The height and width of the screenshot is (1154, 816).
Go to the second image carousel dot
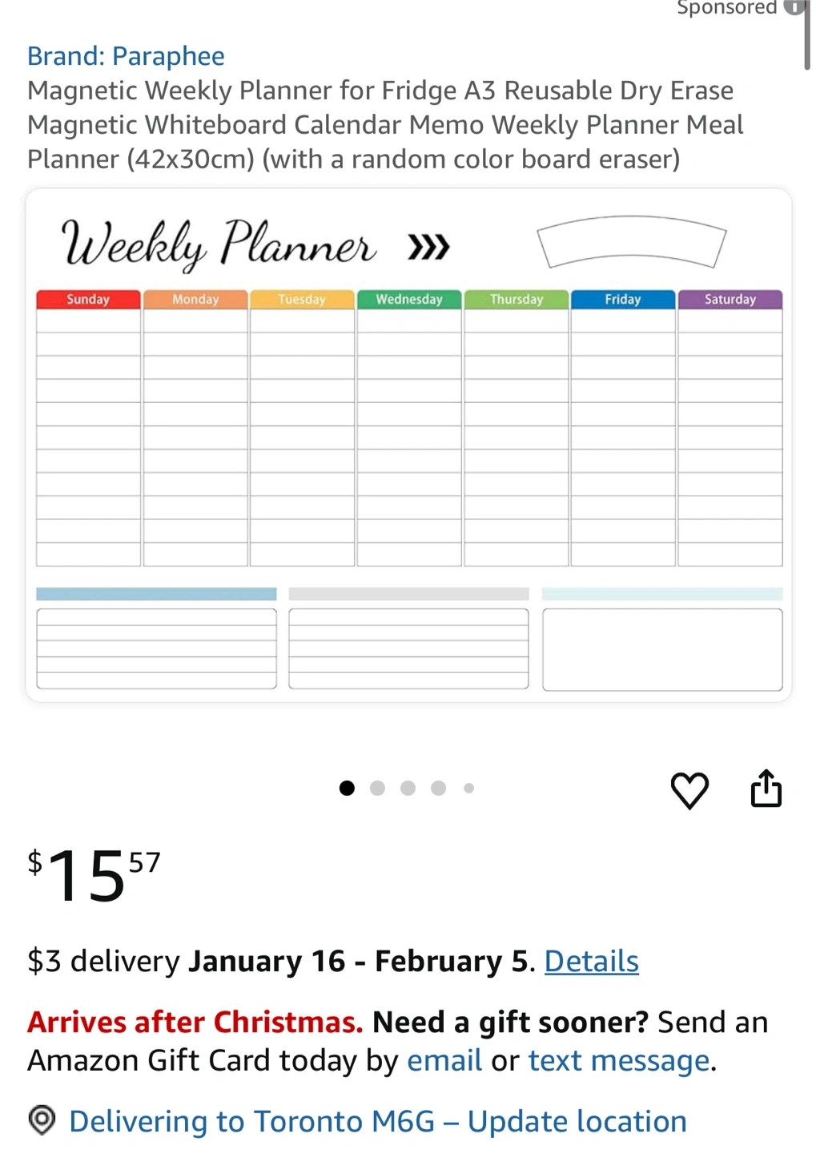(x=377, y=789)
